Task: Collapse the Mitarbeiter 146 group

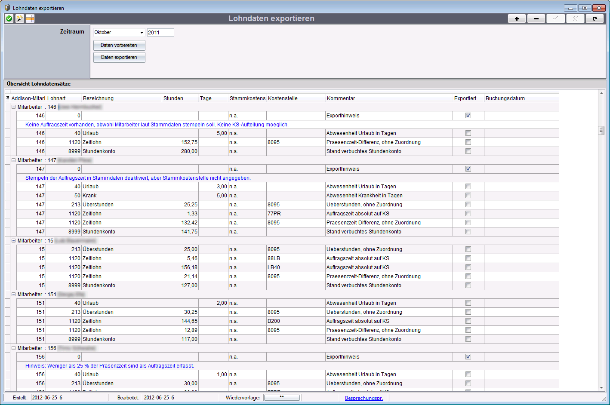Action: 13,107
